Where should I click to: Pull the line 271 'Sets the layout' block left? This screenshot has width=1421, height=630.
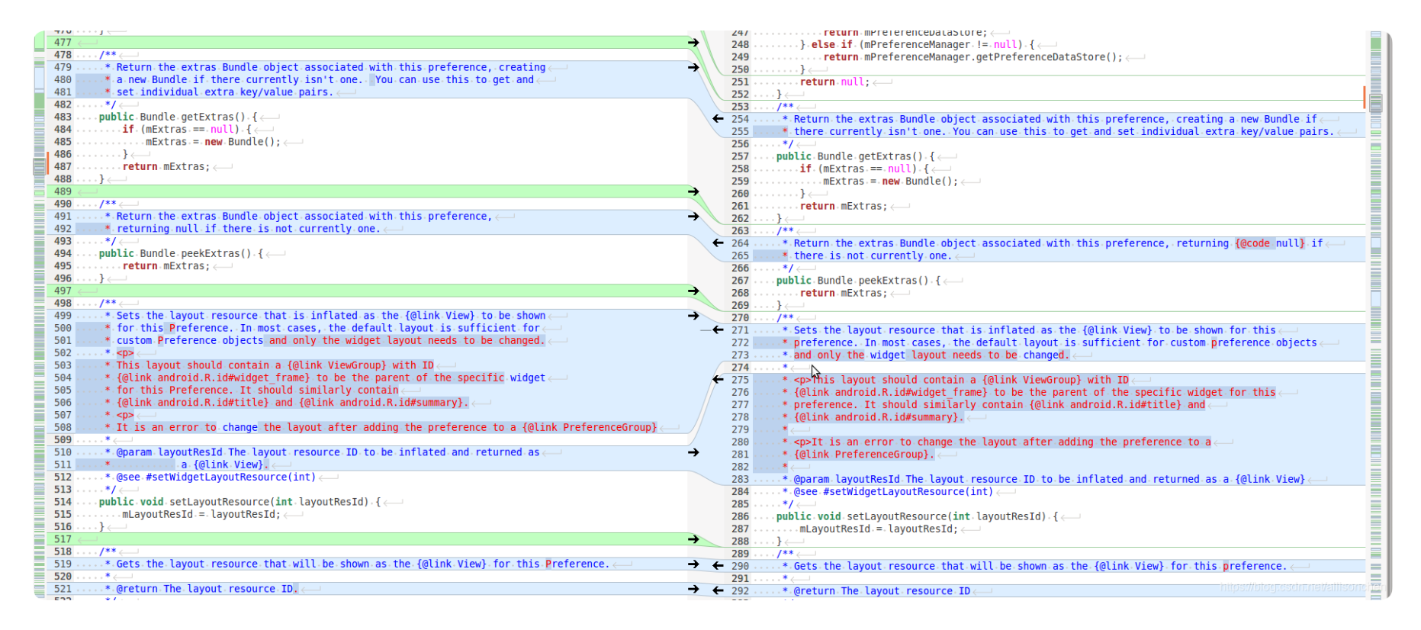718,329
